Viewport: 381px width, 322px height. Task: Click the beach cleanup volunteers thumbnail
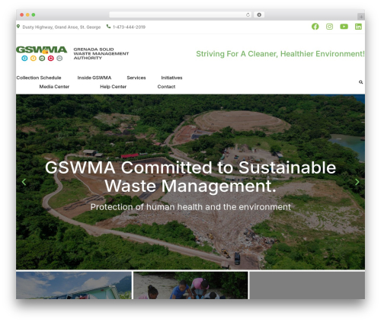[190, 285]
